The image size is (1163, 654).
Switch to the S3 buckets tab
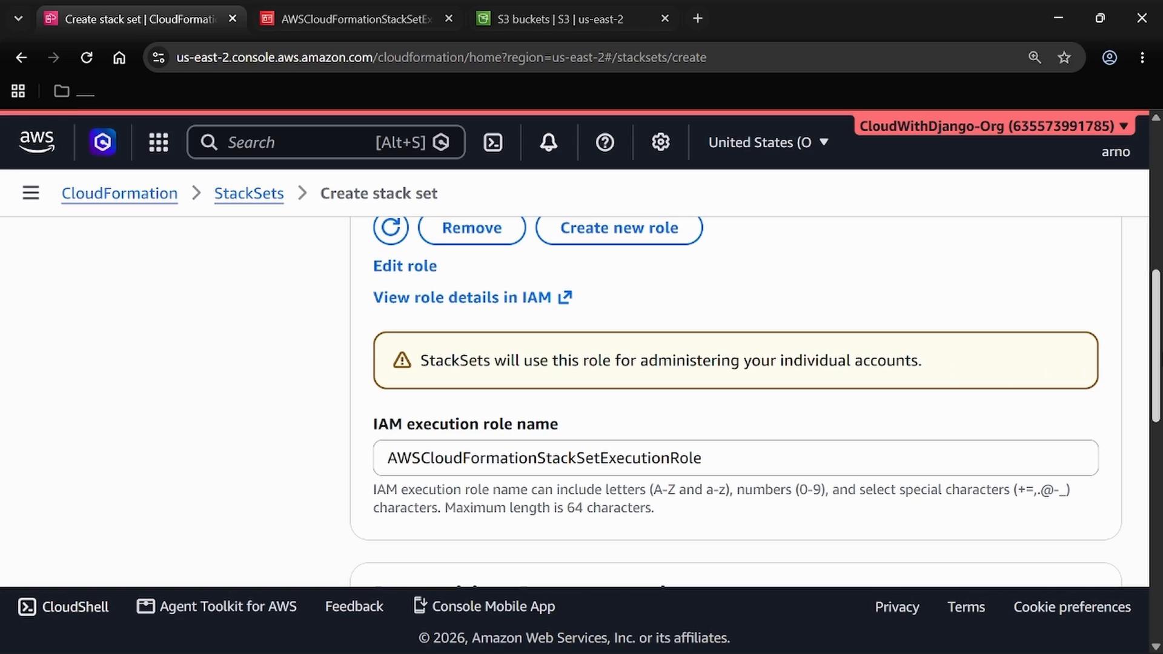pos(560,19)
